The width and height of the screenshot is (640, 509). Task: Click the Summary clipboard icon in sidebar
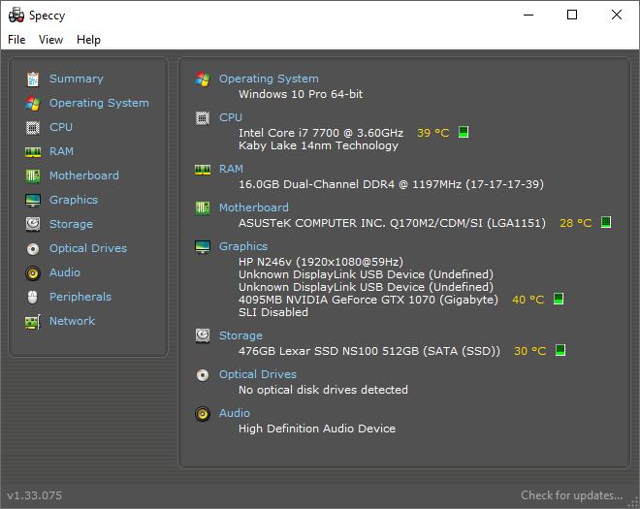[x=33, y=80]
